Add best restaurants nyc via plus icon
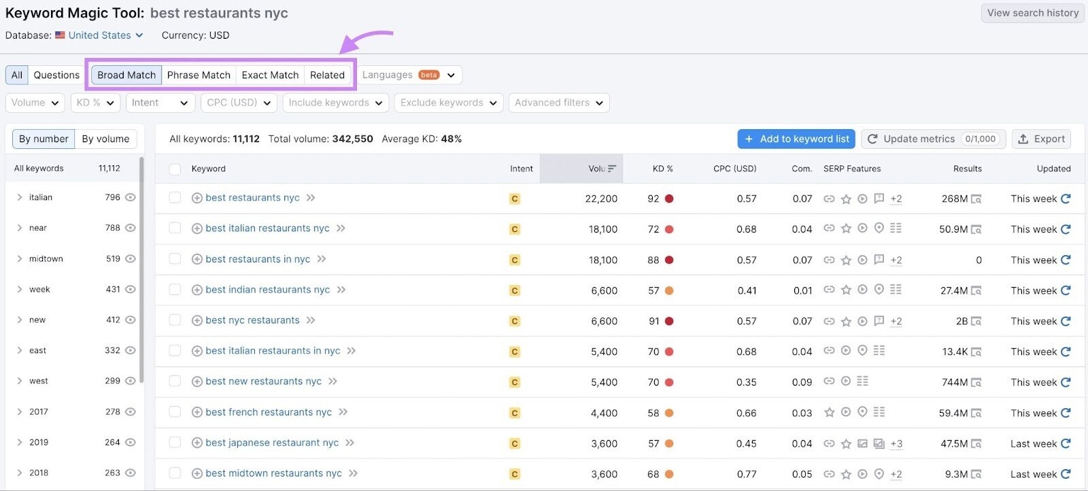This screenshot has width=1088, height=491. point(197,198)
